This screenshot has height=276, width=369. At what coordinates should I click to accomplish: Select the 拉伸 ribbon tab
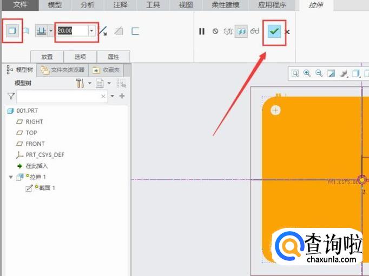point(316,5)
